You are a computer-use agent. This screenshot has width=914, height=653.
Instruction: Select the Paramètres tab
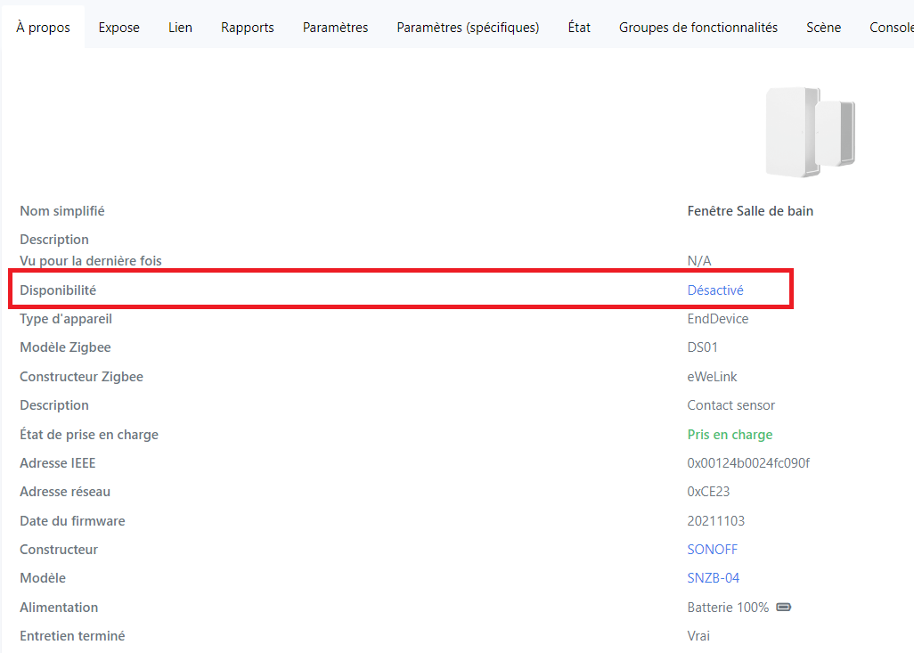[x=335, y=28]
